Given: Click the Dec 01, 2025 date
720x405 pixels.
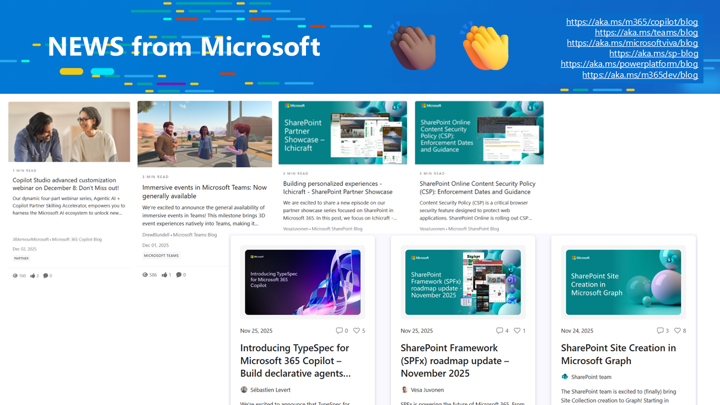Looking at the screenshot, I should point(155,245).
